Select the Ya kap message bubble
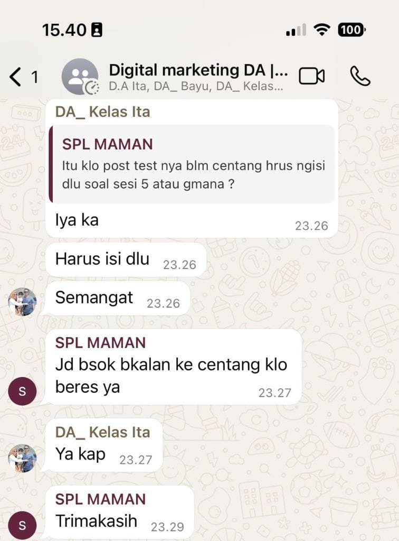399x541 pixels. (104, 445)
